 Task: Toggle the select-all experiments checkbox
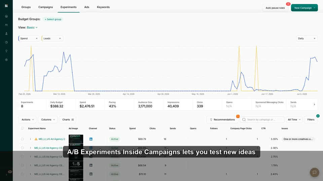click(x=22, y=128)
